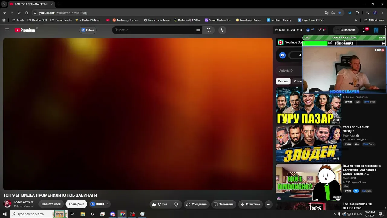This screenshot has height=218, width=387.
Task: Open the media controls music icon
Action: point(368,13)
